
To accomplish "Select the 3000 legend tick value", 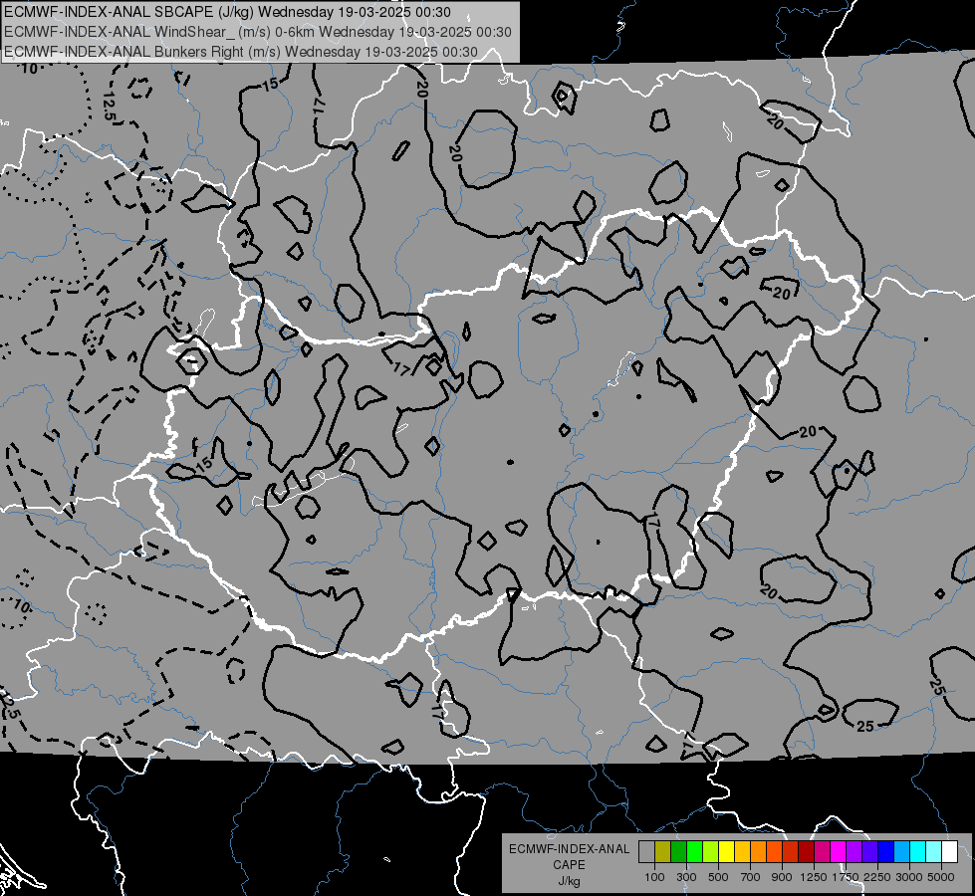I will [909, 877].
